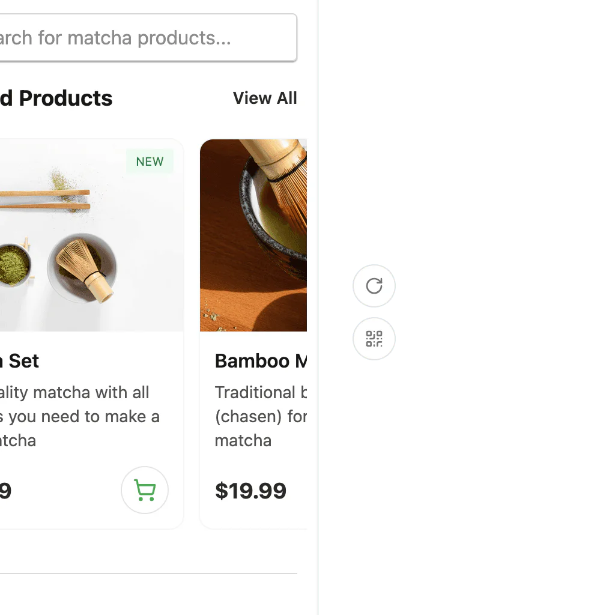This screenshot has width=615, height=615.
Task: Open the bamboo whisk product photo
Action: point(253,235)
